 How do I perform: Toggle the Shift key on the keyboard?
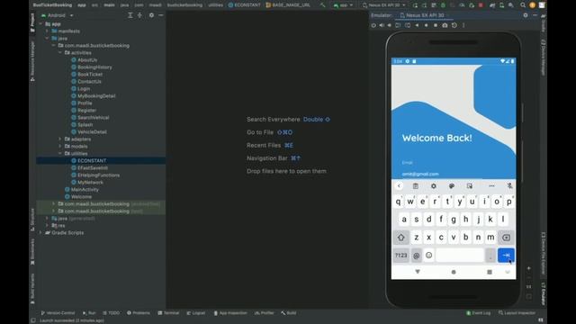pos(400,238)
